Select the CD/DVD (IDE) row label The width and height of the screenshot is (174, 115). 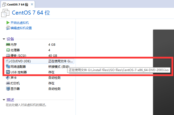(x=21, y=61)
